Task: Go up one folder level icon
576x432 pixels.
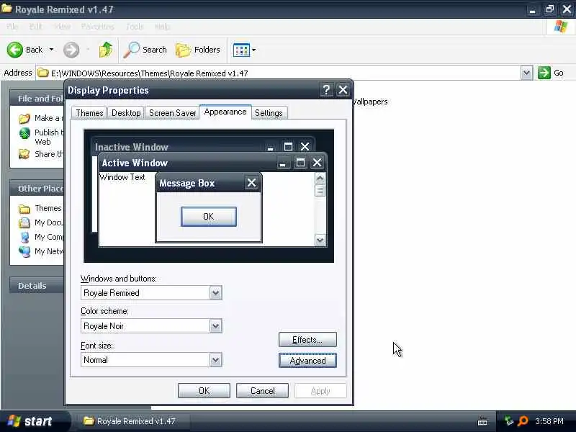Action: click(x=106, y=50)
